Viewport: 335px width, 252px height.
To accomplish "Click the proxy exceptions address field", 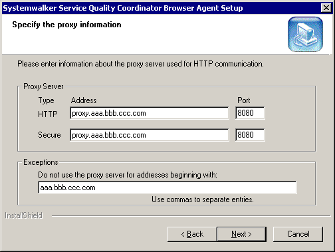I will [167, 188].
